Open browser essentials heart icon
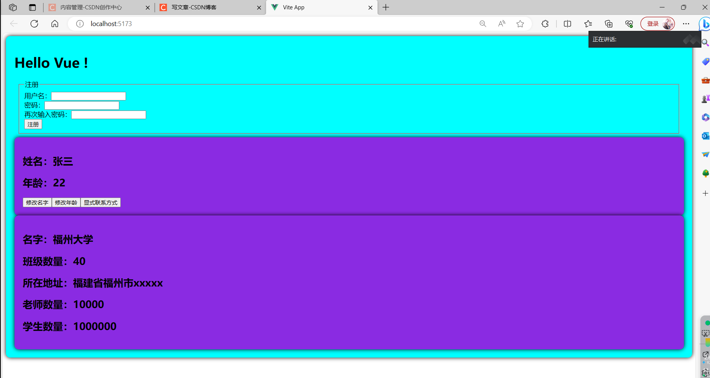This screenshot has height=378, width=710. (629, 24)
